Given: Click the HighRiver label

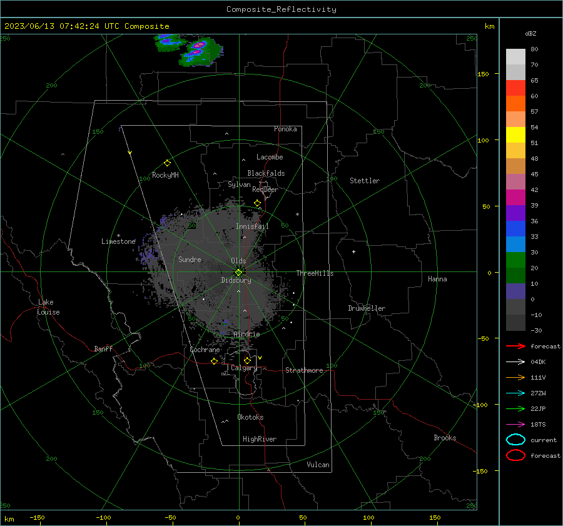Looking at the screenshot, I should (x=260, y=439).
